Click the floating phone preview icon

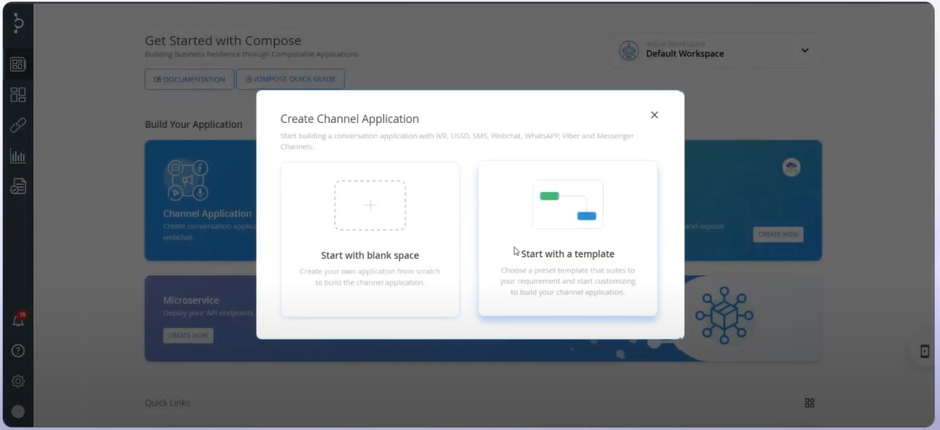click(924, 351)
